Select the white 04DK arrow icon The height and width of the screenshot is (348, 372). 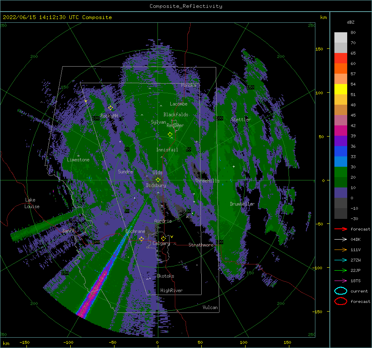pos(341,239)
